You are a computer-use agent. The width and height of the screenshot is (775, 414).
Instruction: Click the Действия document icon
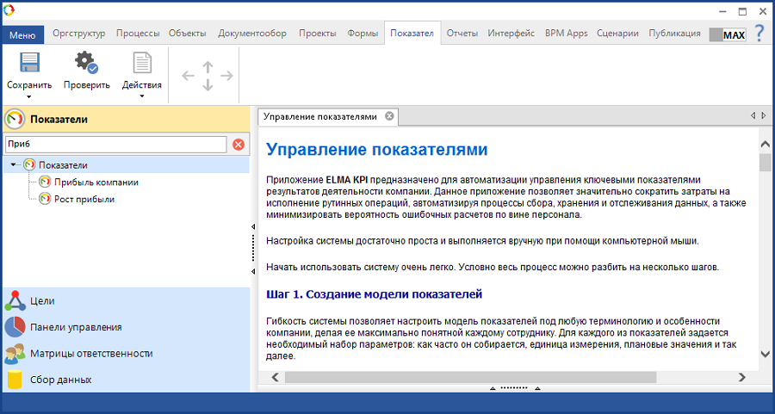point(141,65)
